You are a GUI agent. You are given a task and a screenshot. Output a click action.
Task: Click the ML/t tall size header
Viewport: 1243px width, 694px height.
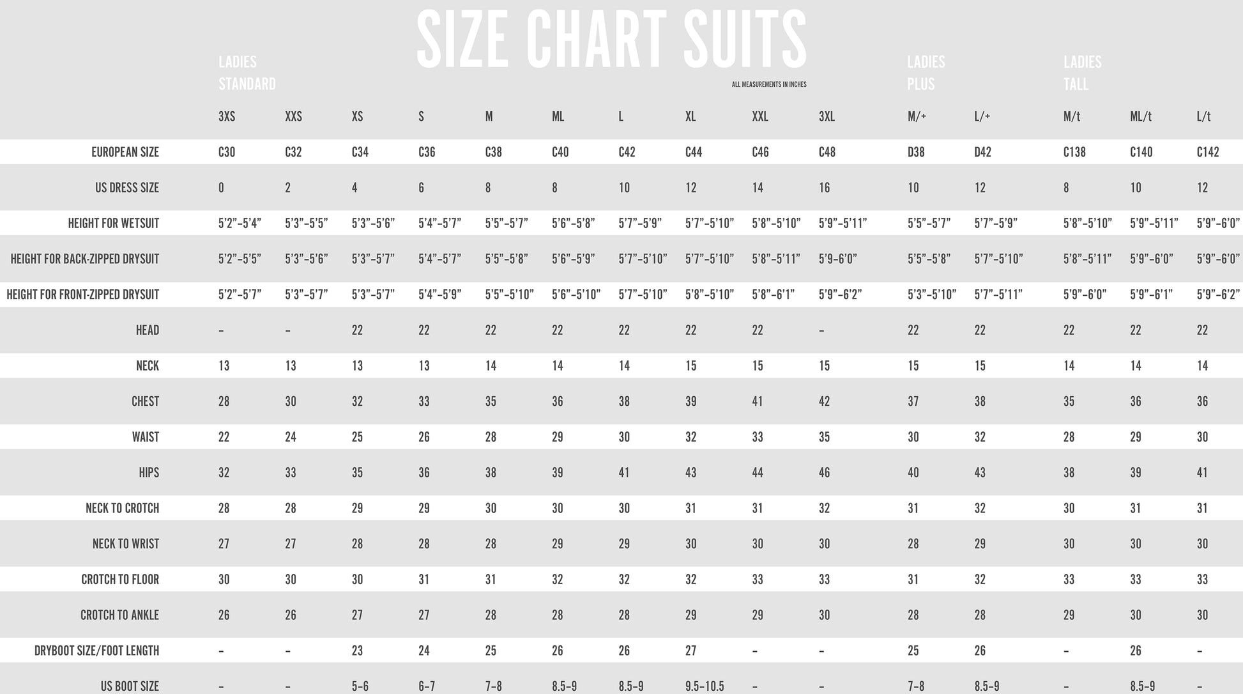(1141, 116)
